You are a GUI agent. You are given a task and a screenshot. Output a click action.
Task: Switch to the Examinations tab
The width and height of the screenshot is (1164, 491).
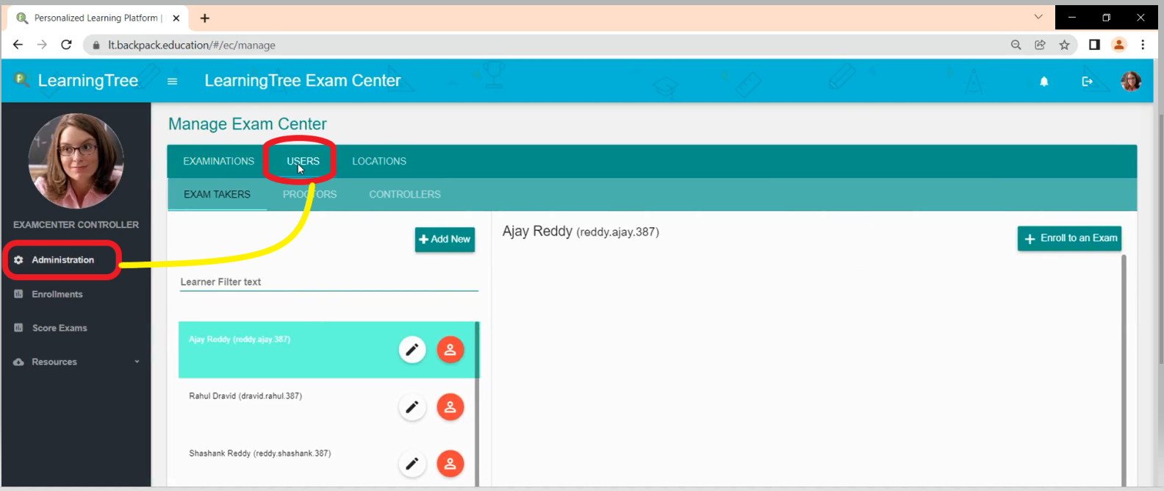[218, 161]
